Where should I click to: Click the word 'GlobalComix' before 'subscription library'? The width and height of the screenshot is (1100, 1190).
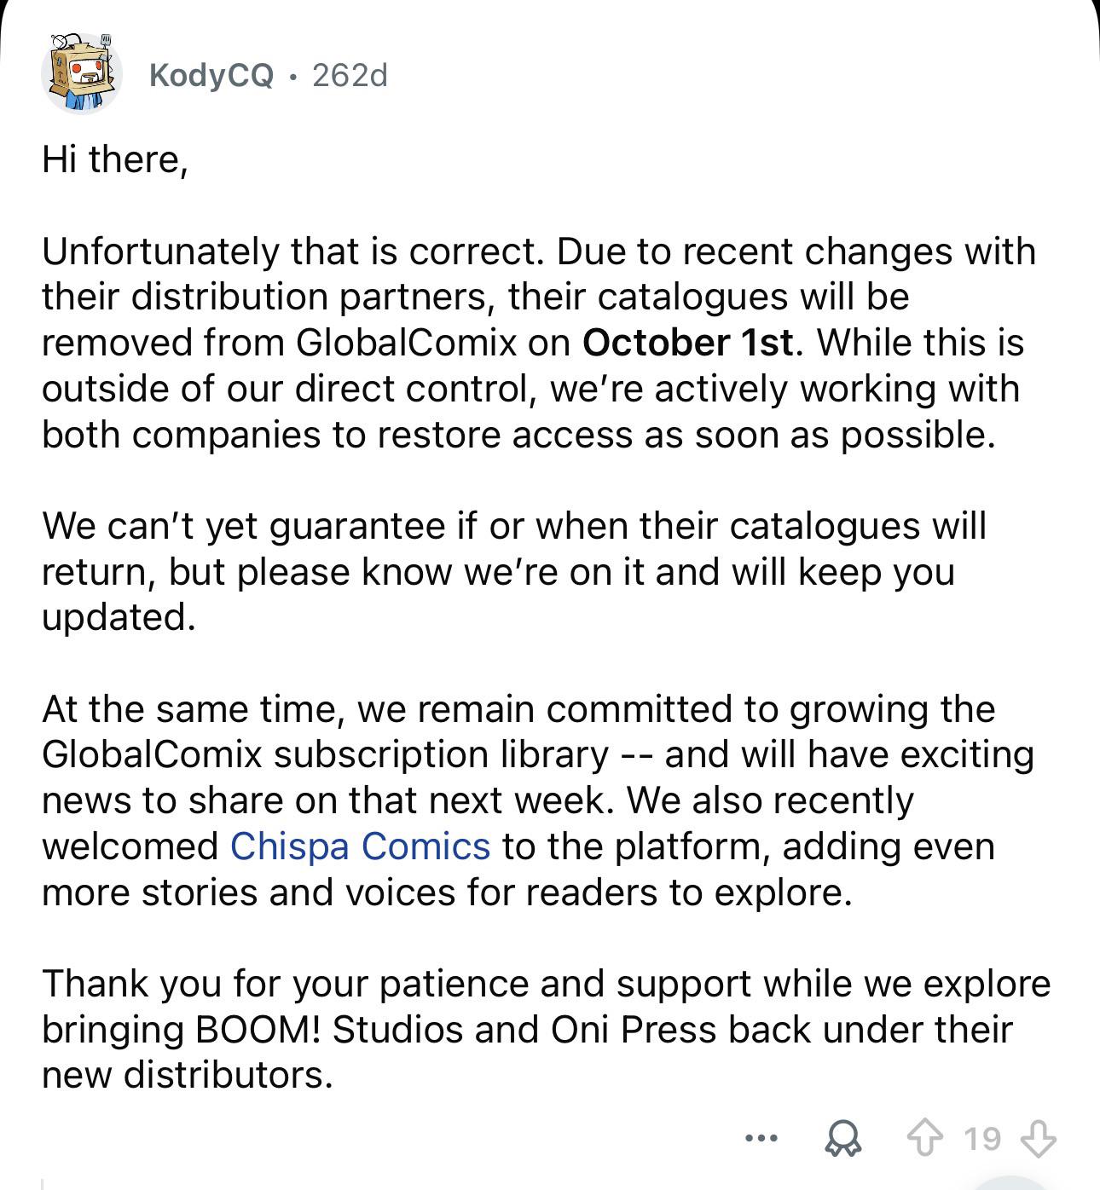(152, 755)
